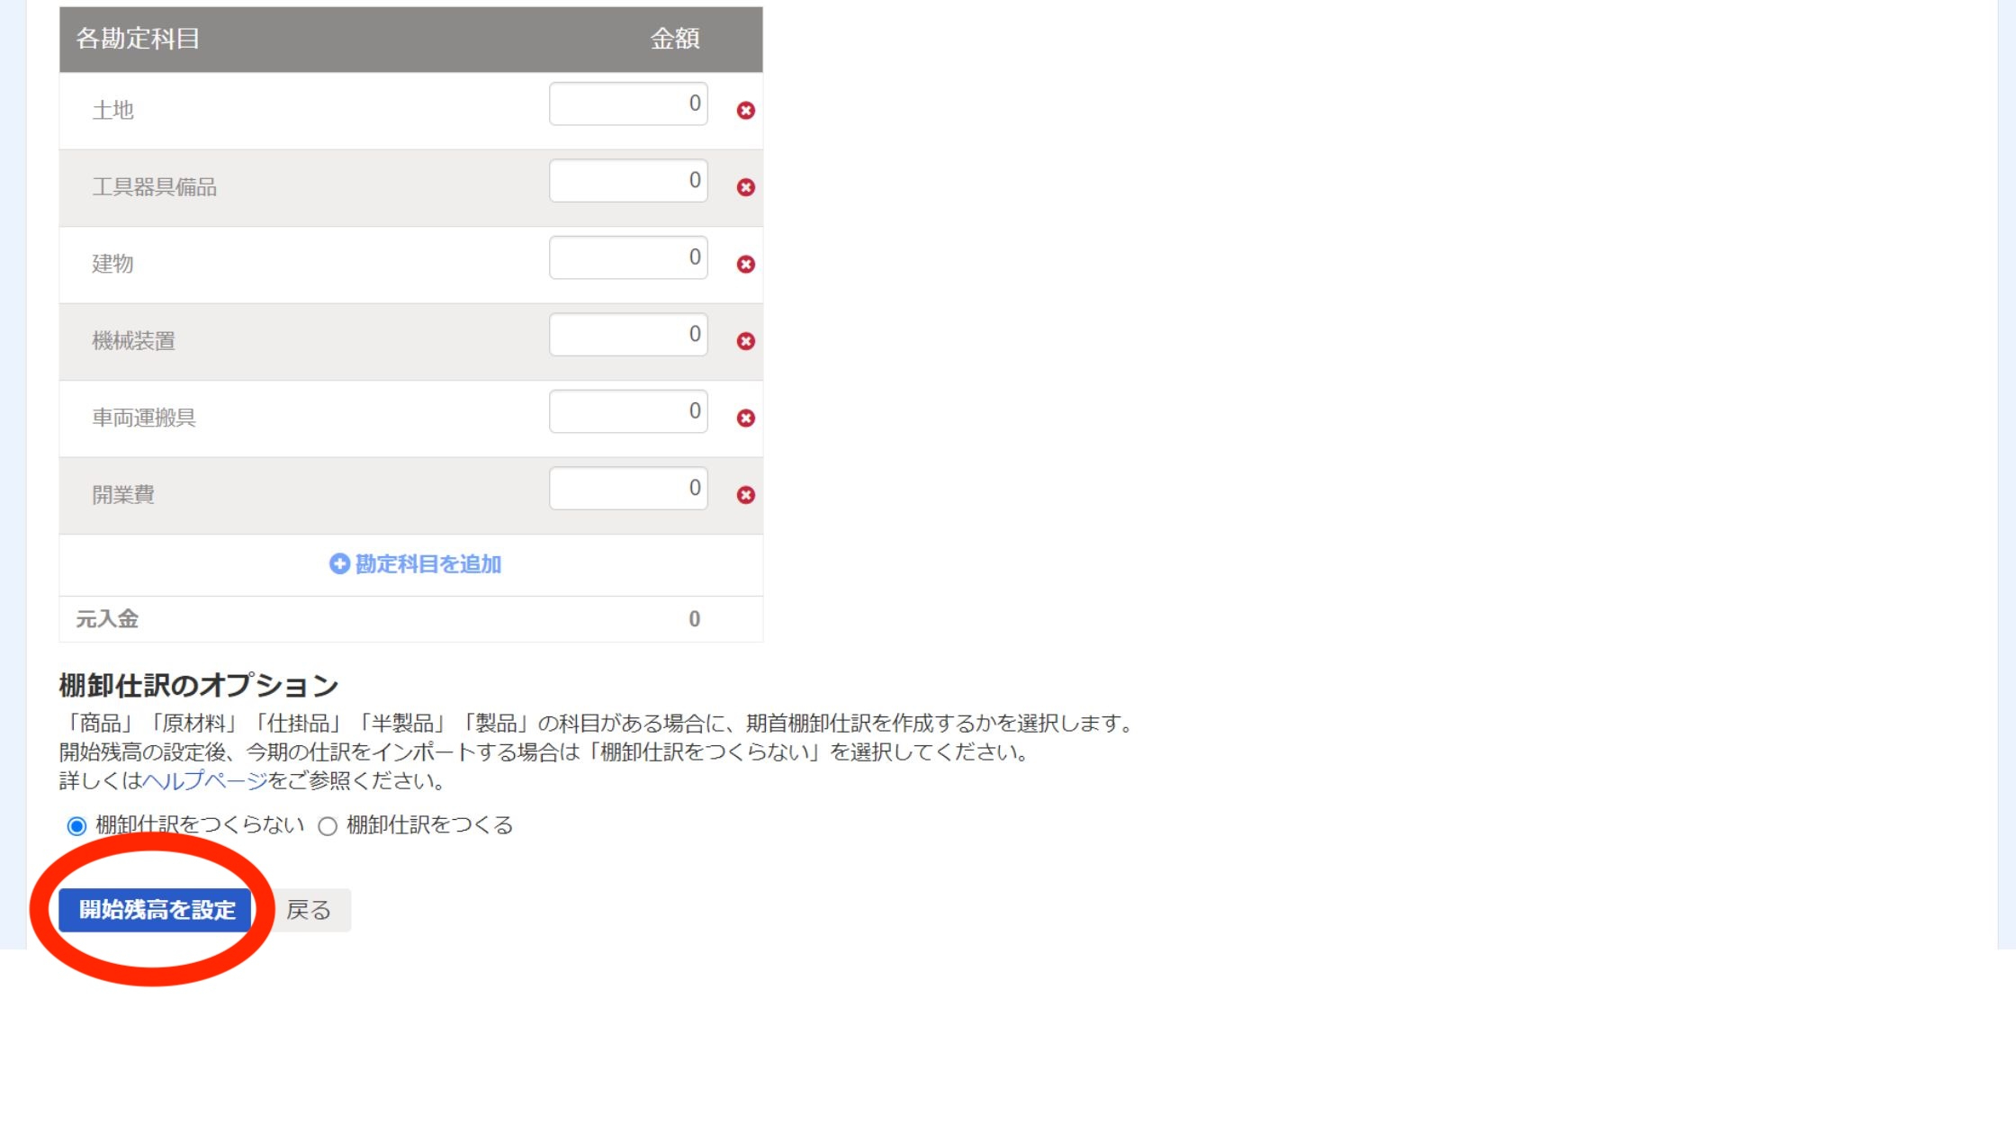The height and width of the screenshot is (1134, 2016).
Task: Remove the 工具器具備品 row
Action: pos(745,187)
